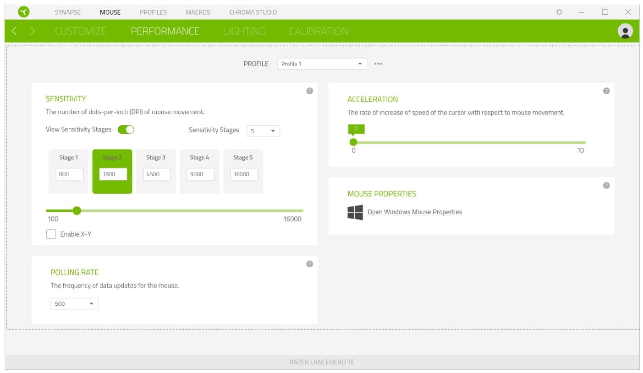The image size is (643, 373).
Task: Click the DPI sensitivity slider handle
Action: coord(77,211)
